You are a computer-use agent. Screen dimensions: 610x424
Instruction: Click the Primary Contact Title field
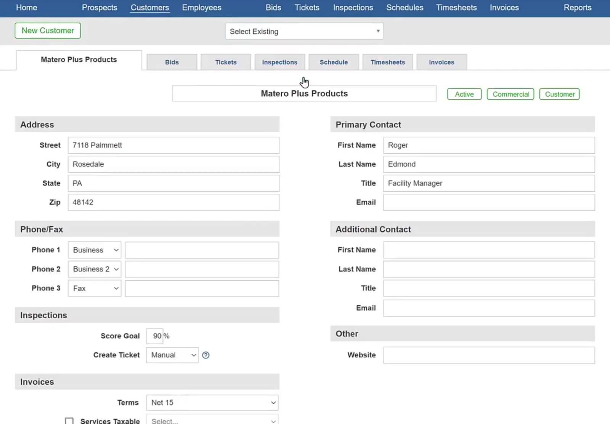coord(489,183)
